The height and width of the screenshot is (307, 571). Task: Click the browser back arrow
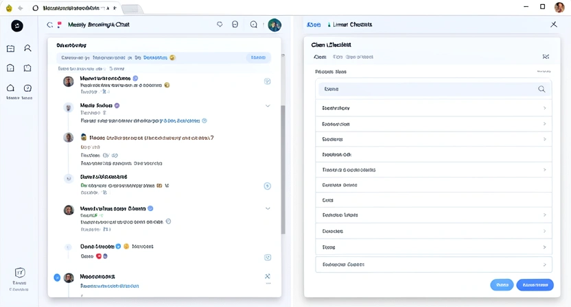click(20, 8)
